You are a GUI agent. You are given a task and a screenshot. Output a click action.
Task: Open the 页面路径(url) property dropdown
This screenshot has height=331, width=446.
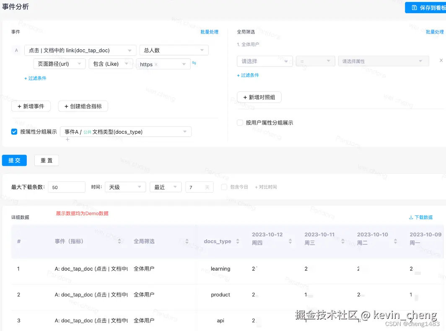click(60, 64)
